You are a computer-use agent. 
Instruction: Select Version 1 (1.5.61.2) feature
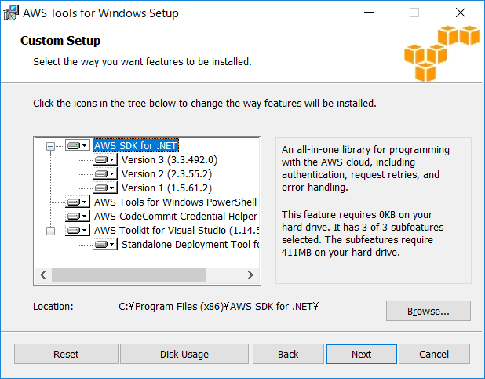pyautogui.click(x=166, y=188)
